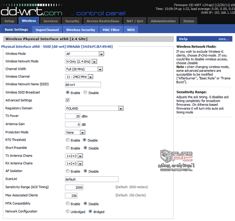This screenshot has width=235, height=221.
Task: Open the Protection Mode dropdown
Action: (x=75, y=132)
